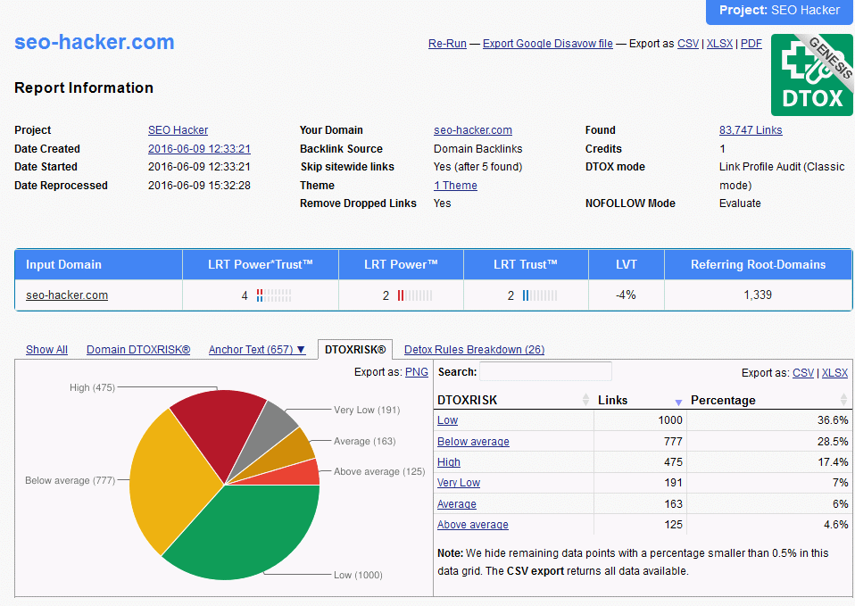Viewport: 855px width, 606px height.
Task: Focus the Search input field
Action: point(546,371)
